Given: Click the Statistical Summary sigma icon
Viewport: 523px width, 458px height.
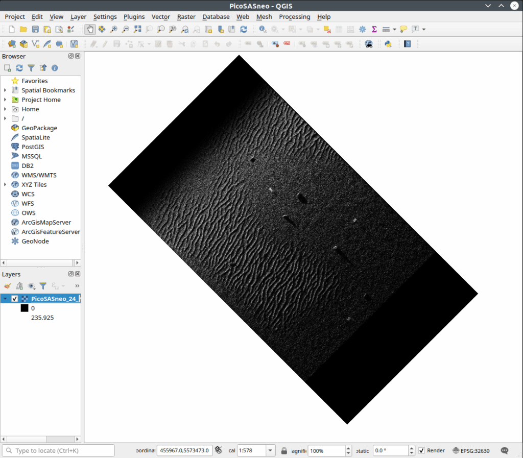Looking at the screenshot, I should (x=374, y=29).
